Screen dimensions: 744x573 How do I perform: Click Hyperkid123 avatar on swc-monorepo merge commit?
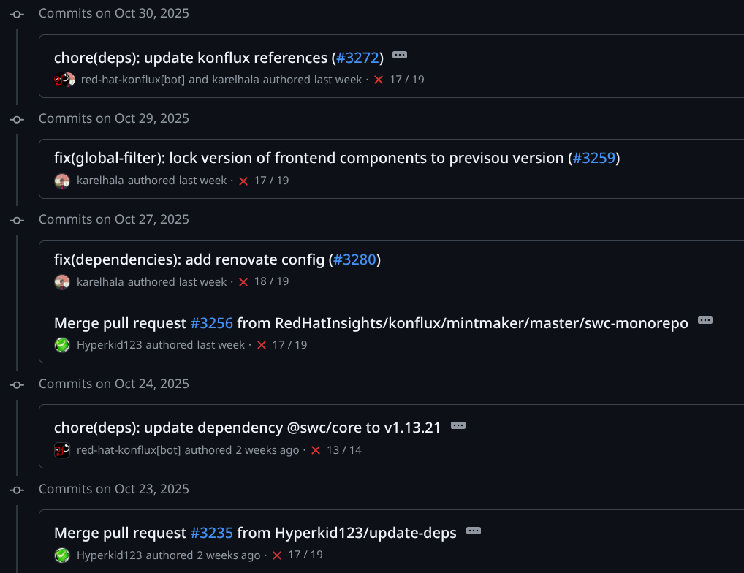click(62, 345)
